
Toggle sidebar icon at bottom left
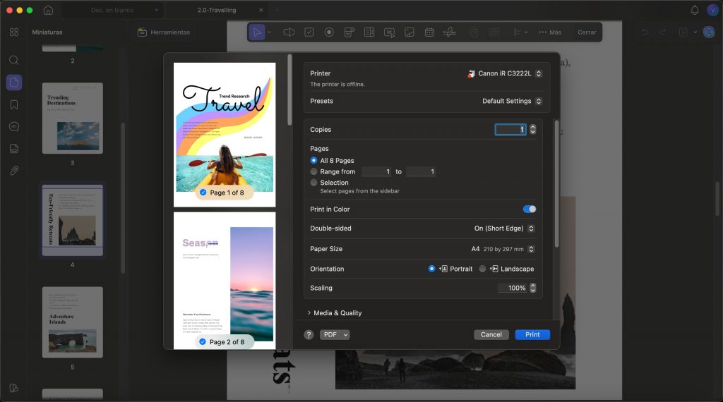tap(14, 388)
